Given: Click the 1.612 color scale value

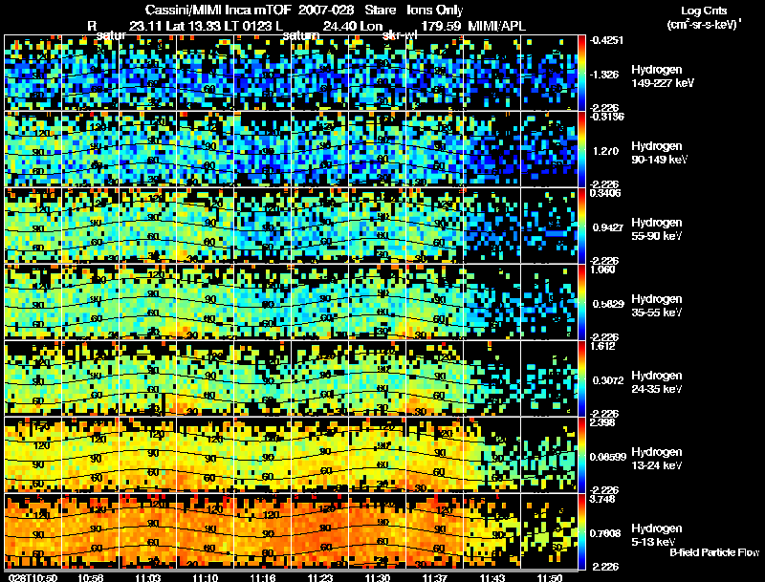Looking at the screenshot, I should coord(602,346).
